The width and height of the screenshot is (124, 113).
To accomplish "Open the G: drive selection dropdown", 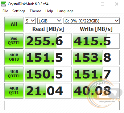I will [92, 21].
